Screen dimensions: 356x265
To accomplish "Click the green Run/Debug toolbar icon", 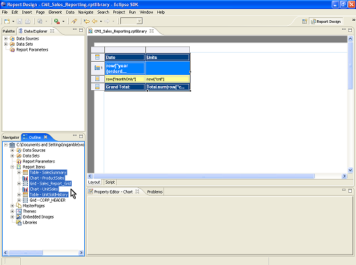I will (x=57, y=22).
